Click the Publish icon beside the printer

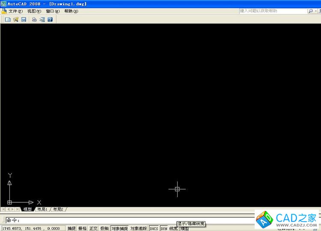[42, 19]
